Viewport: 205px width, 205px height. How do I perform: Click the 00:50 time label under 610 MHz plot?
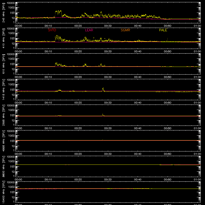click(168, 77)
